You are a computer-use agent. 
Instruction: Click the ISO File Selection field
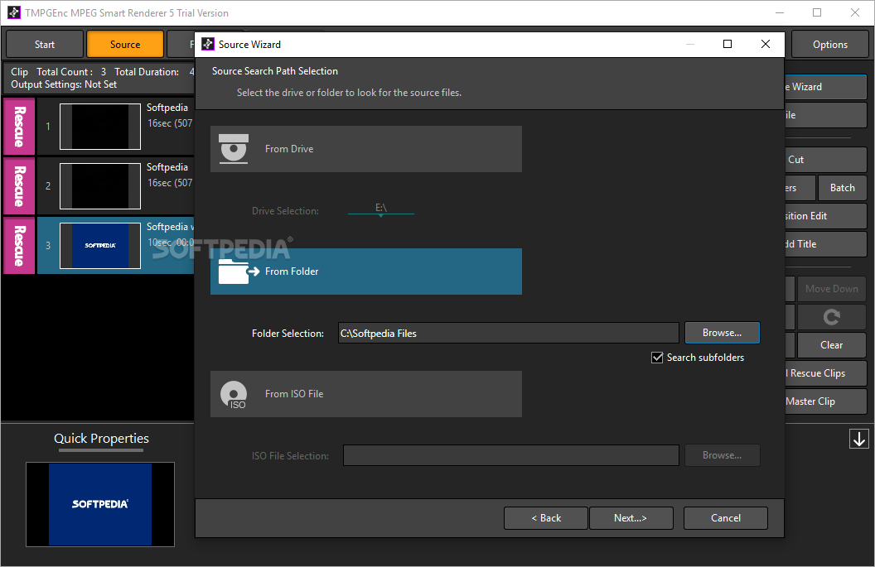510,455
